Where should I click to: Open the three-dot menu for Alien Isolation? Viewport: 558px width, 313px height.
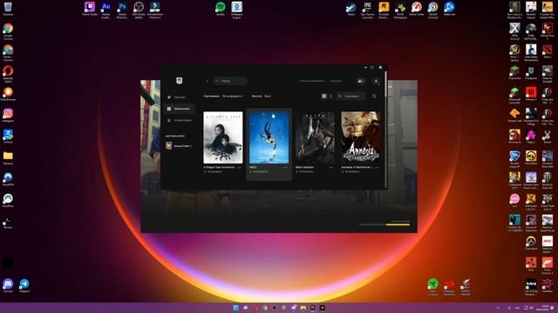click(331, 167)
